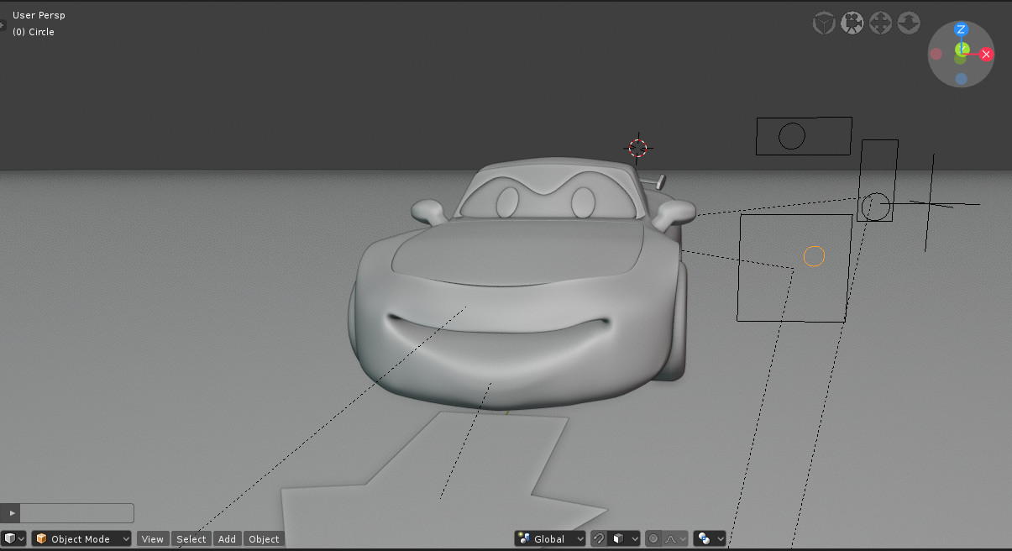Click the zoom view navigation icon
This screenshot has height=551, width=1012.
(909, 23)
